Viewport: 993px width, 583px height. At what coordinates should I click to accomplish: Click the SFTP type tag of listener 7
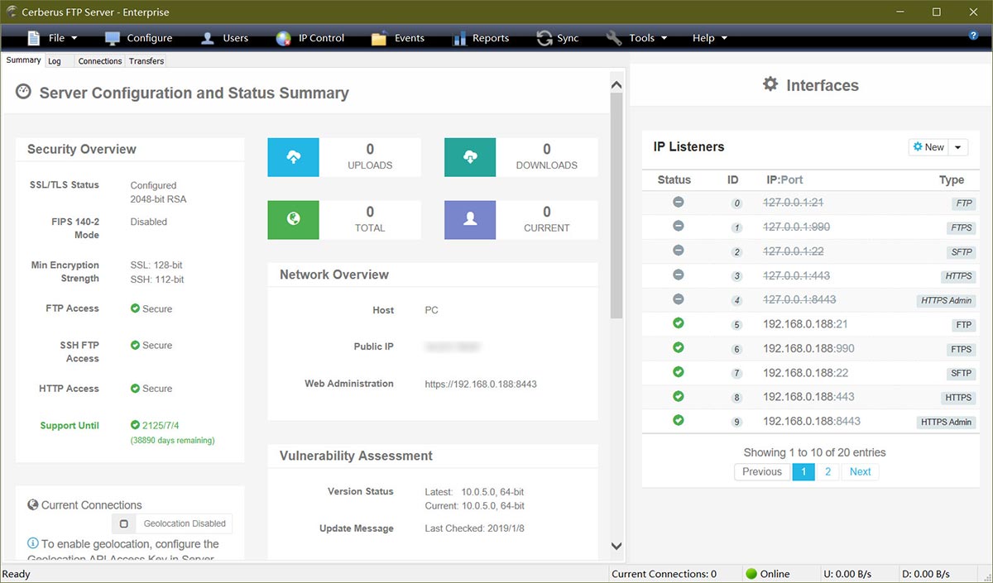click(961, 374)
